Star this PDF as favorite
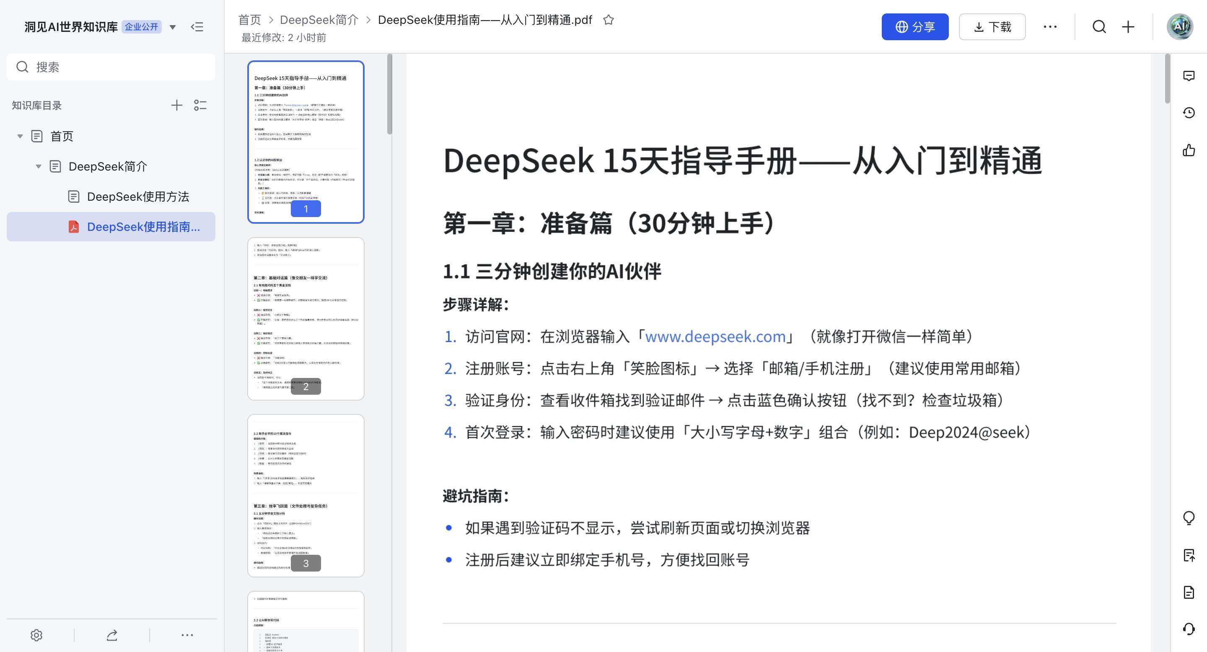Screen dimensions: 1207x652 [x=608, y=20]
